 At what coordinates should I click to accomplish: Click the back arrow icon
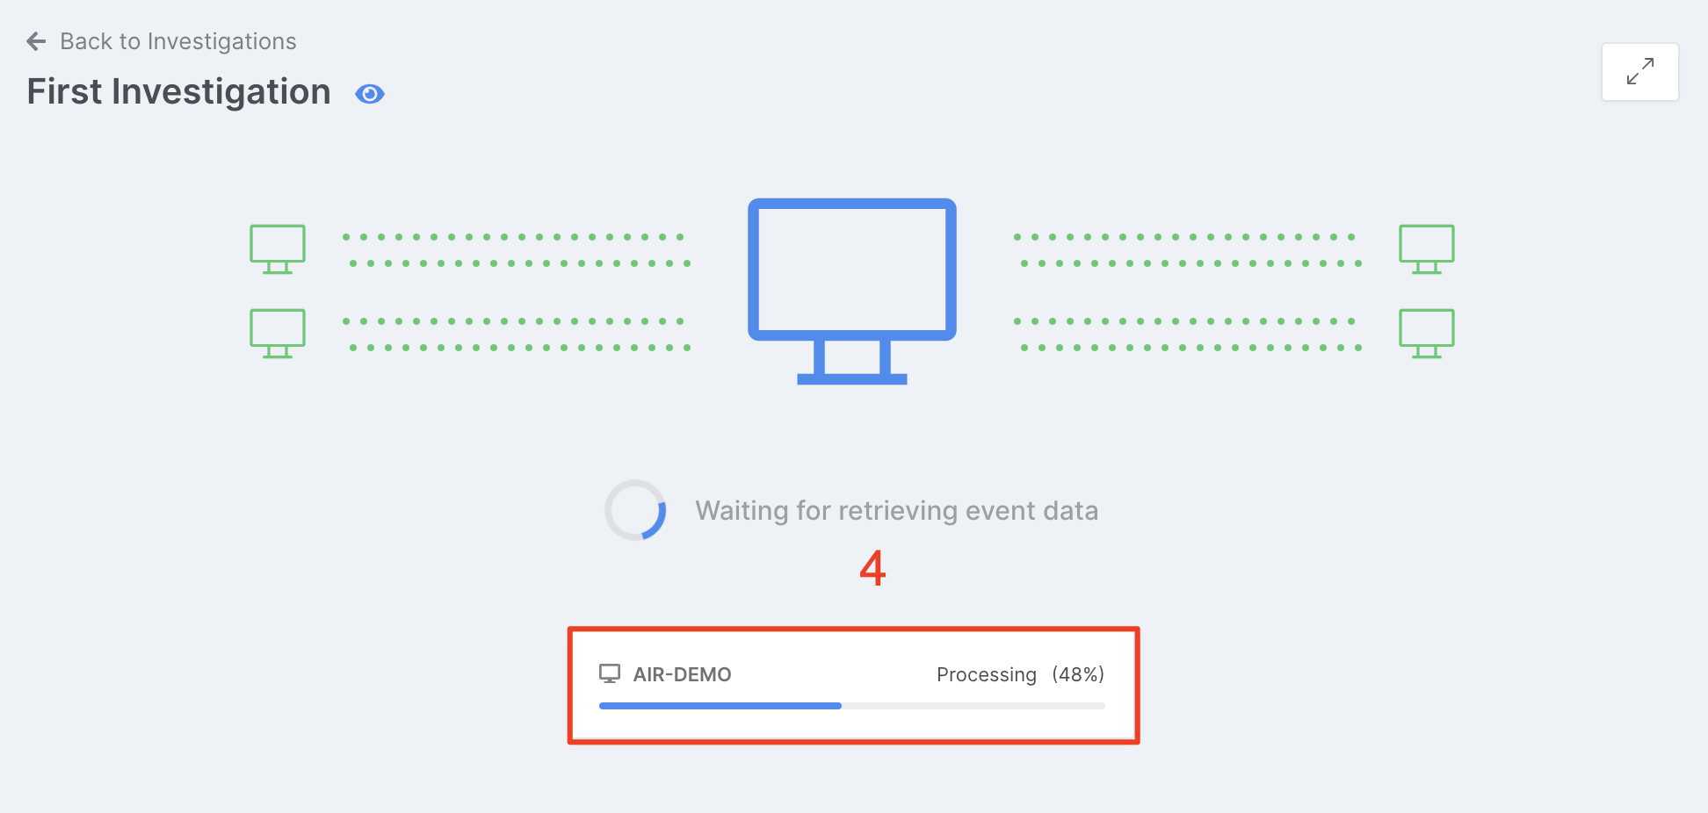(36, 41)
